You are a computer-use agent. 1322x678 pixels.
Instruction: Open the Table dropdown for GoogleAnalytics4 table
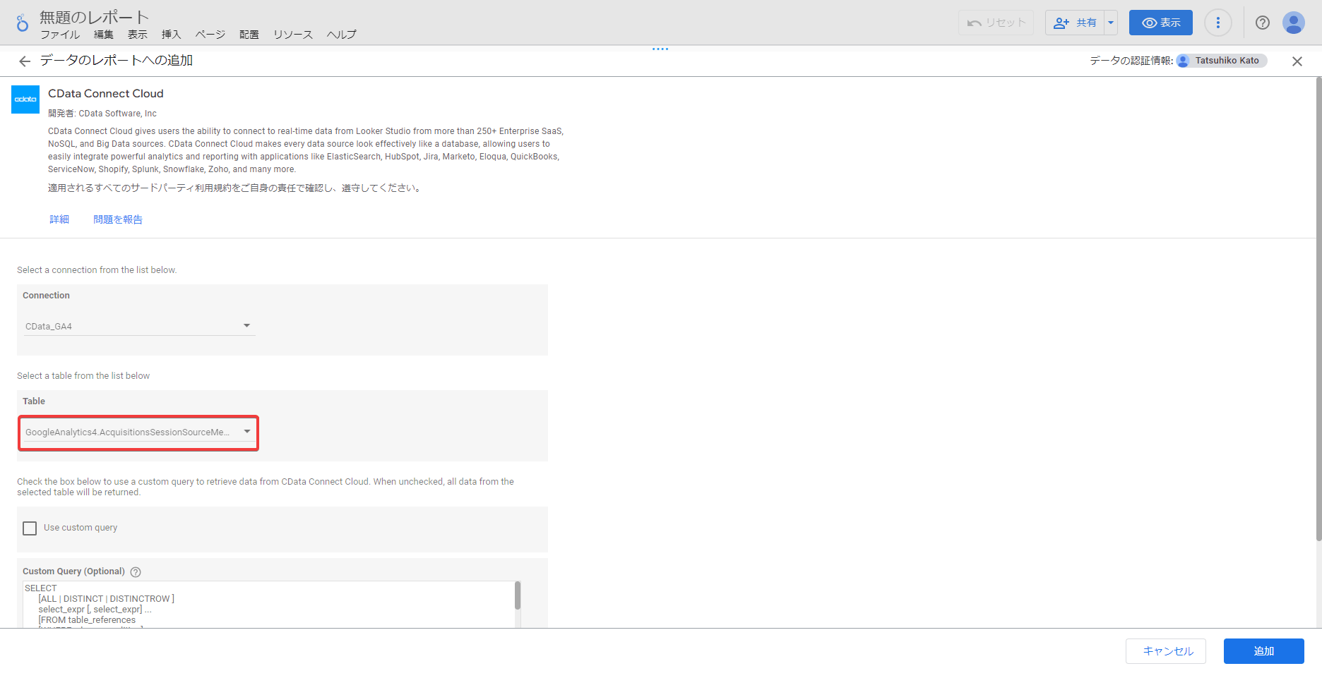139,432
